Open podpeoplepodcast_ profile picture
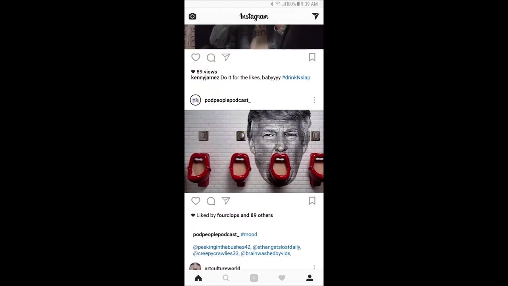 pyautogui.click(x=195, y=100)
